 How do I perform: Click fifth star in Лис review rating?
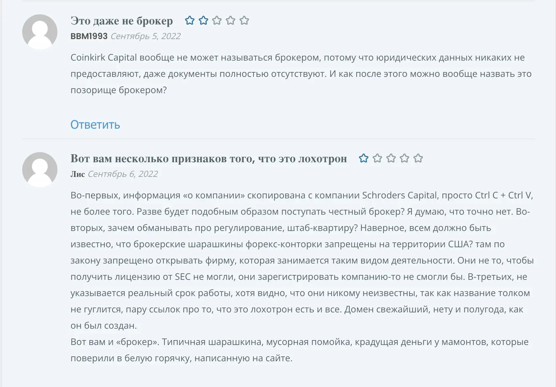coord(418,158)
